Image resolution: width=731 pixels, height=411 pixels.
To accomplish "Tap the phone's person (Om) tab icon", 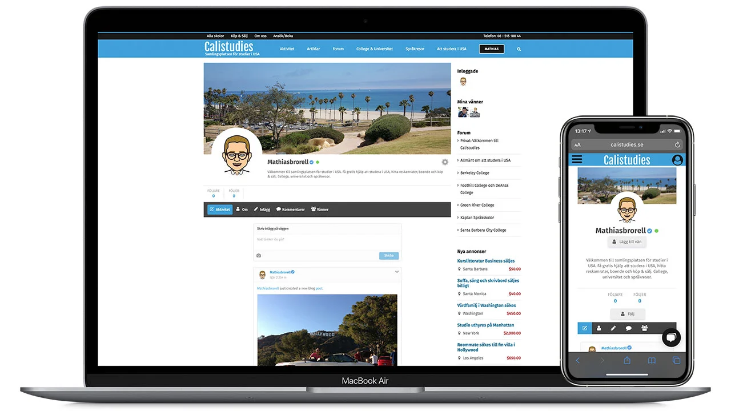I will pos(599,328).
